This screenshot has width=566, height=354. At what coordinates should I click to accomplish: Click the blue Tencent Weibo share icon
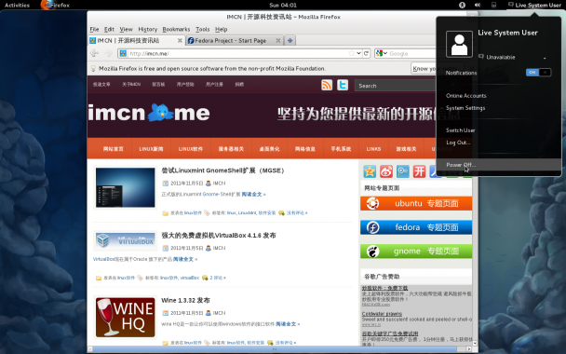(x=403, y=171)
